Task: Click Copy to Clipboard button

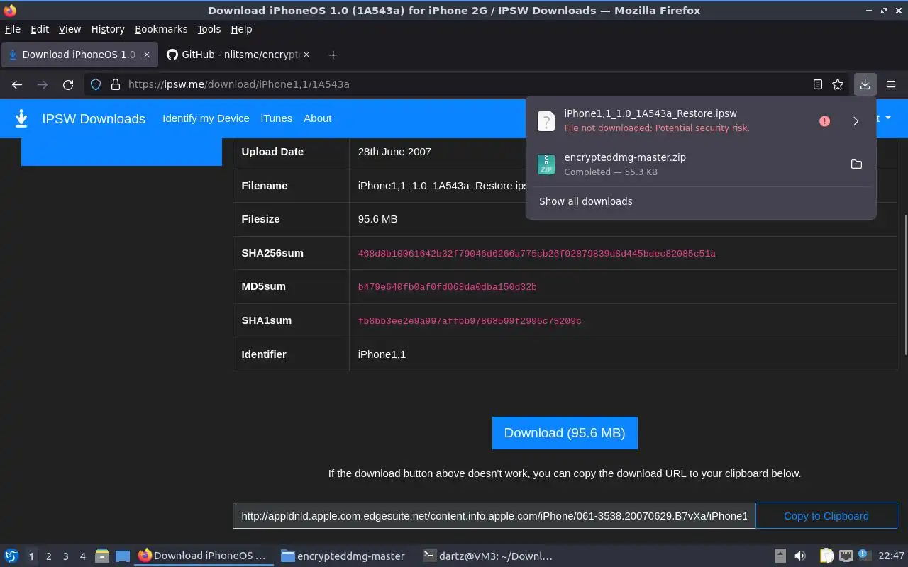Action: [x=826, y=516]
